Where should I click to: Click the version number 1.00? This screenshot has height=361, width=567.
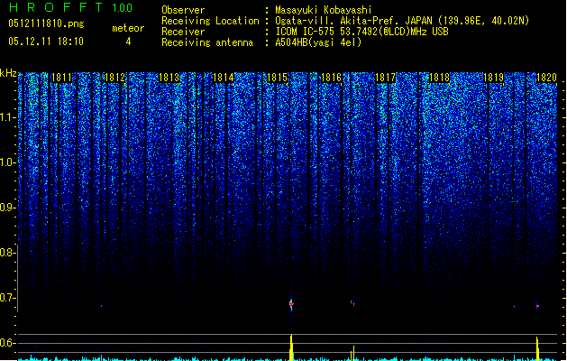click(x=123, y=7)
